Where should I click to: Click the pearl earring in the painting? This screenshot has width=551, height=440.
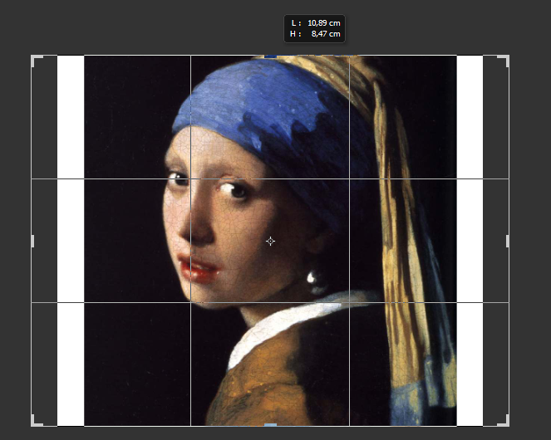coord(316,281)
